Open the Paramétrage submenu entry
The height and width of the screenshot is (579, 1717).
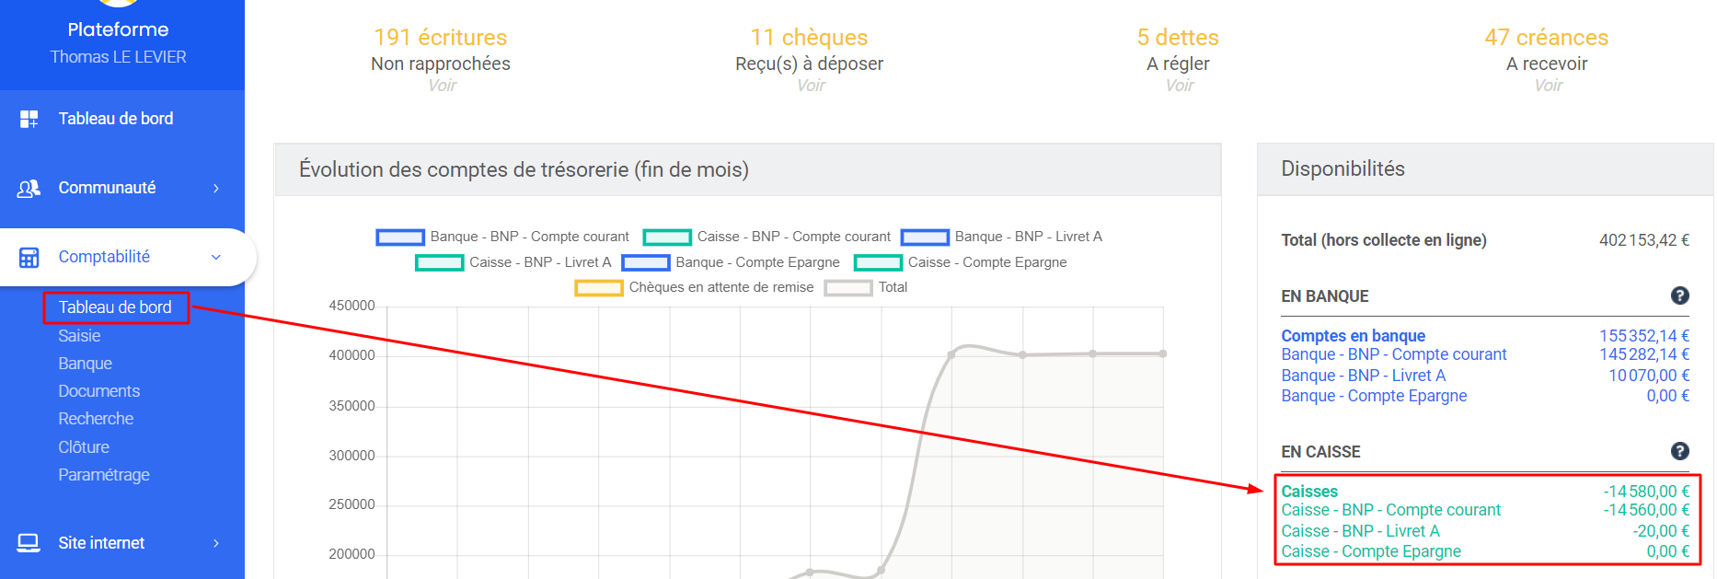tap(104, 475)
